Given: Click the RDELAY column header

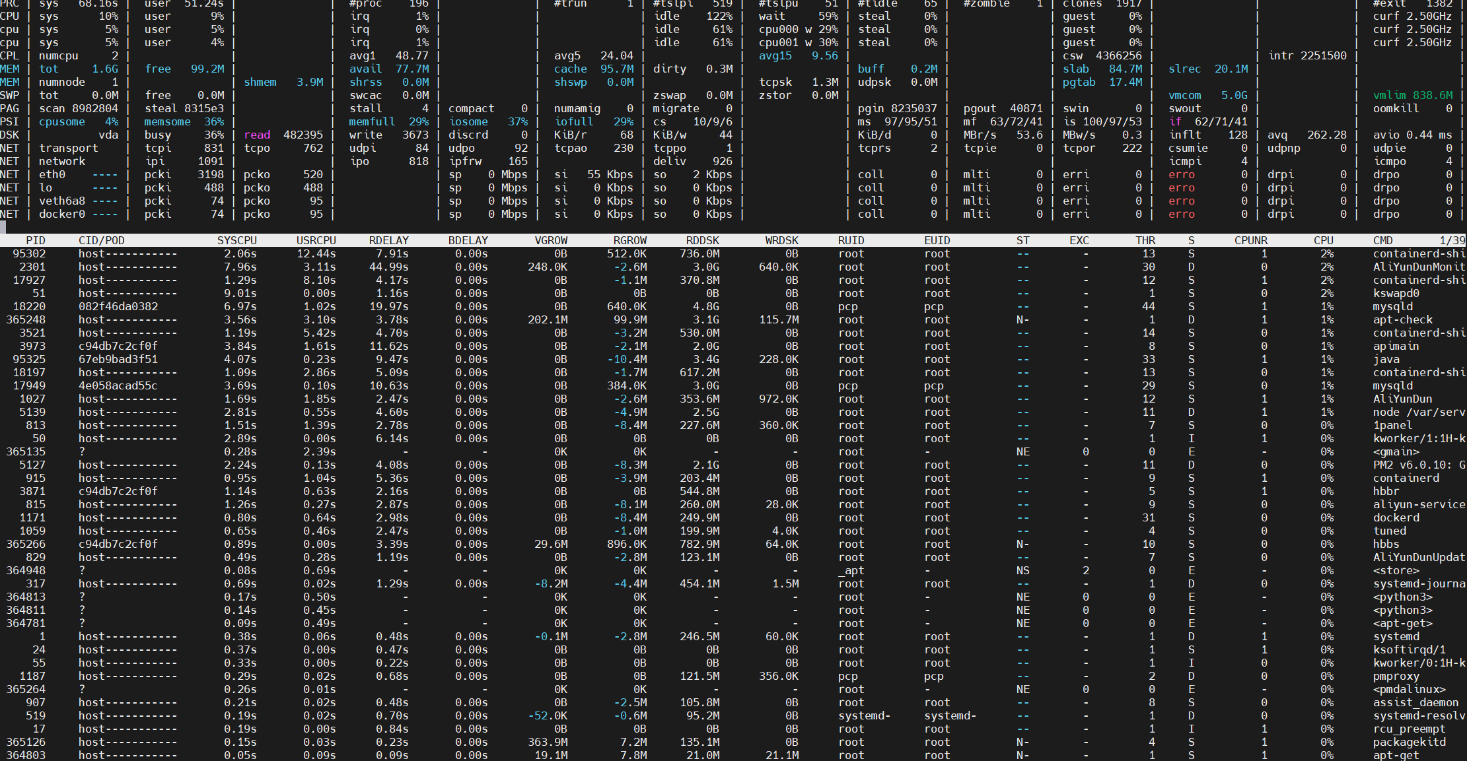Looking at the screenshot, I should pos(388,240).
